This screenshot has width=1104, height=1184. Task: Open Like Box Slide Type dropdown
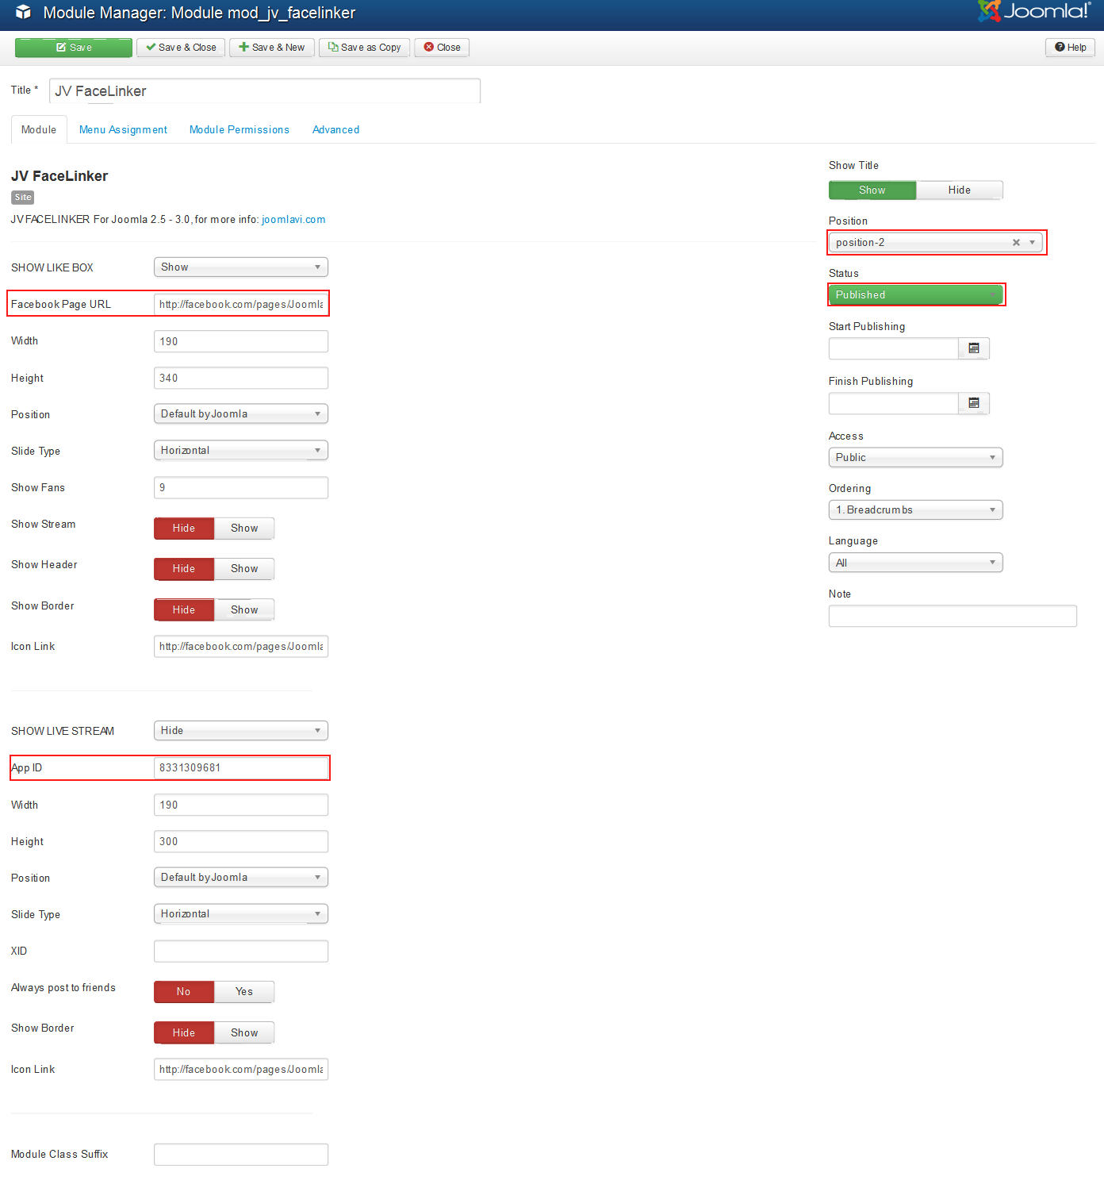pos(241,451)
